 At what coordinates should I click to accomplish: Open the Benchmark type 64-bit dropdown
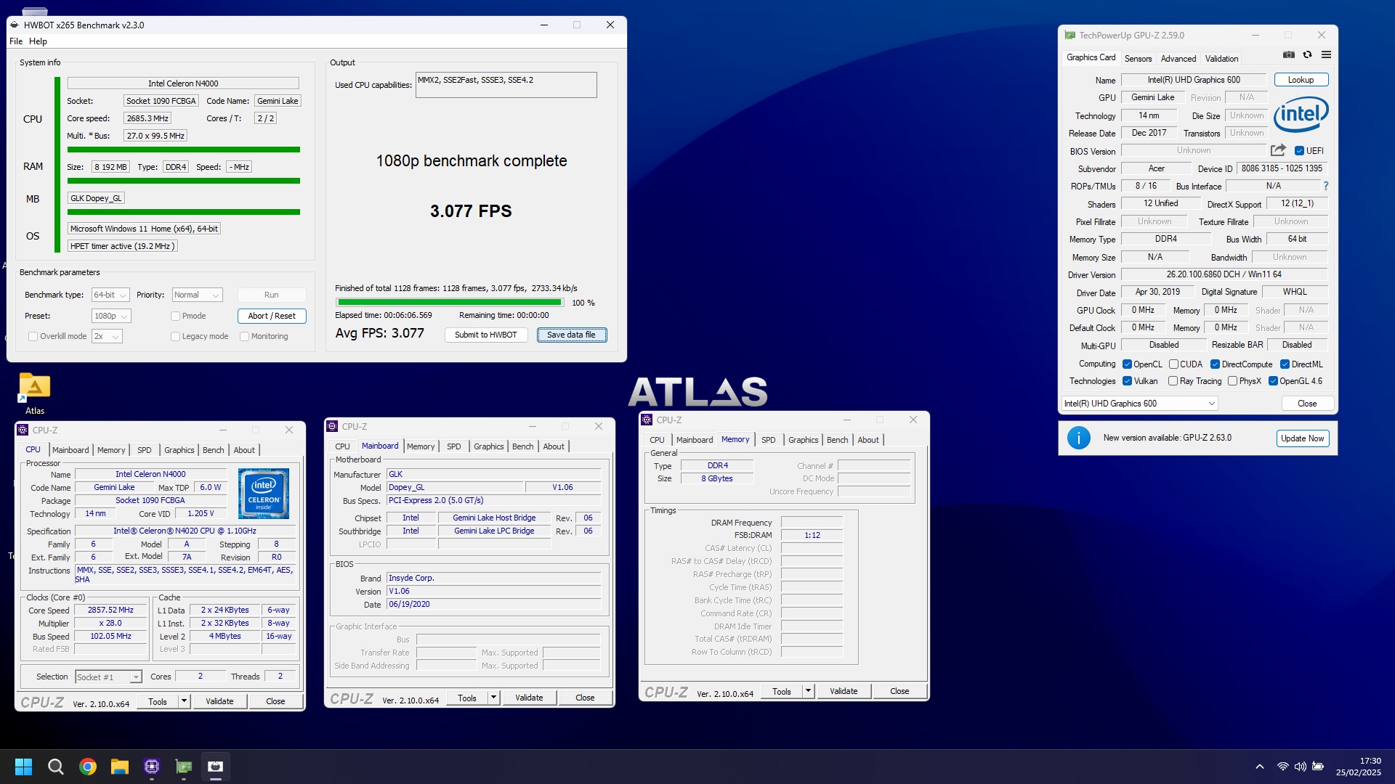(110, 295)
